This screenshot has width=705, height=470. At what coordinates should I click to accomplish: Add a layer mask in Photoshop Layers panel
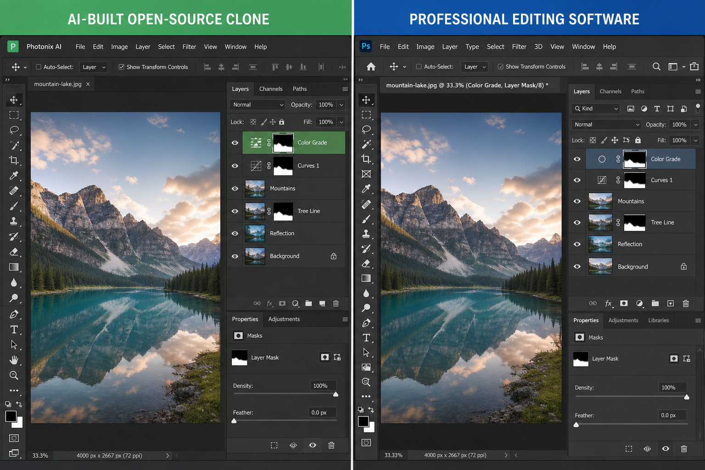click(624, 303)
